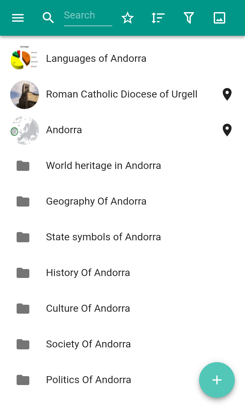Open the sort order options
Screen dimensions: 245x408
pos(158,18)
